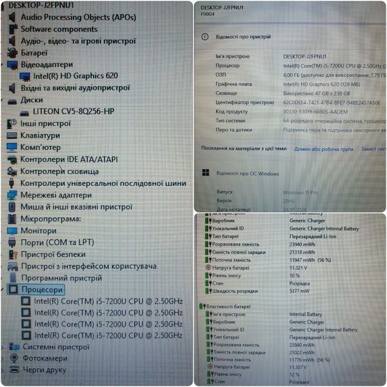Click the Audio Processing Objects speaker icon

click(x=12, y=17)
